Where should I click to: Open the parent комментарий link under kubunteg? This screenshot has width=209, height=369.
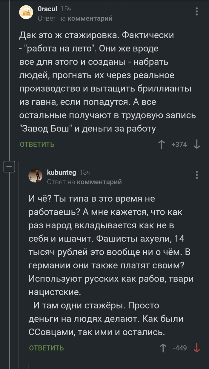pyautogui.click(x=100, y=181)
